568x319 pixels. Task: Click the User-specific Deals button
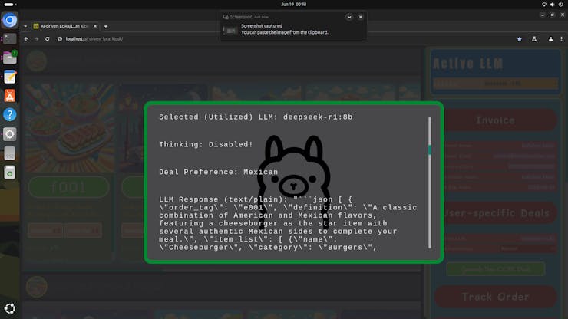[x=495, y=213]
